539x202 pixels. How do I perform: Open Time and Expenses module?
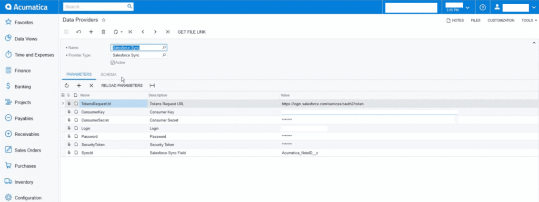click(x=34, y=55)
